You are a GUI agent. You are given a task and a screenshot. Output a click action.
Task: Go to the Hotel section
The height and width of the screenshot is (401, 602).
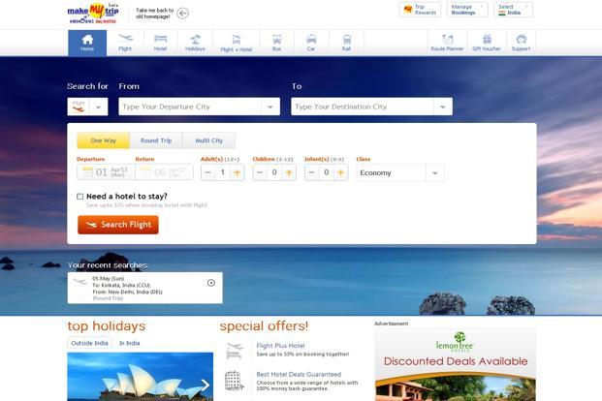pyautogui.click(x=160, y=43)
